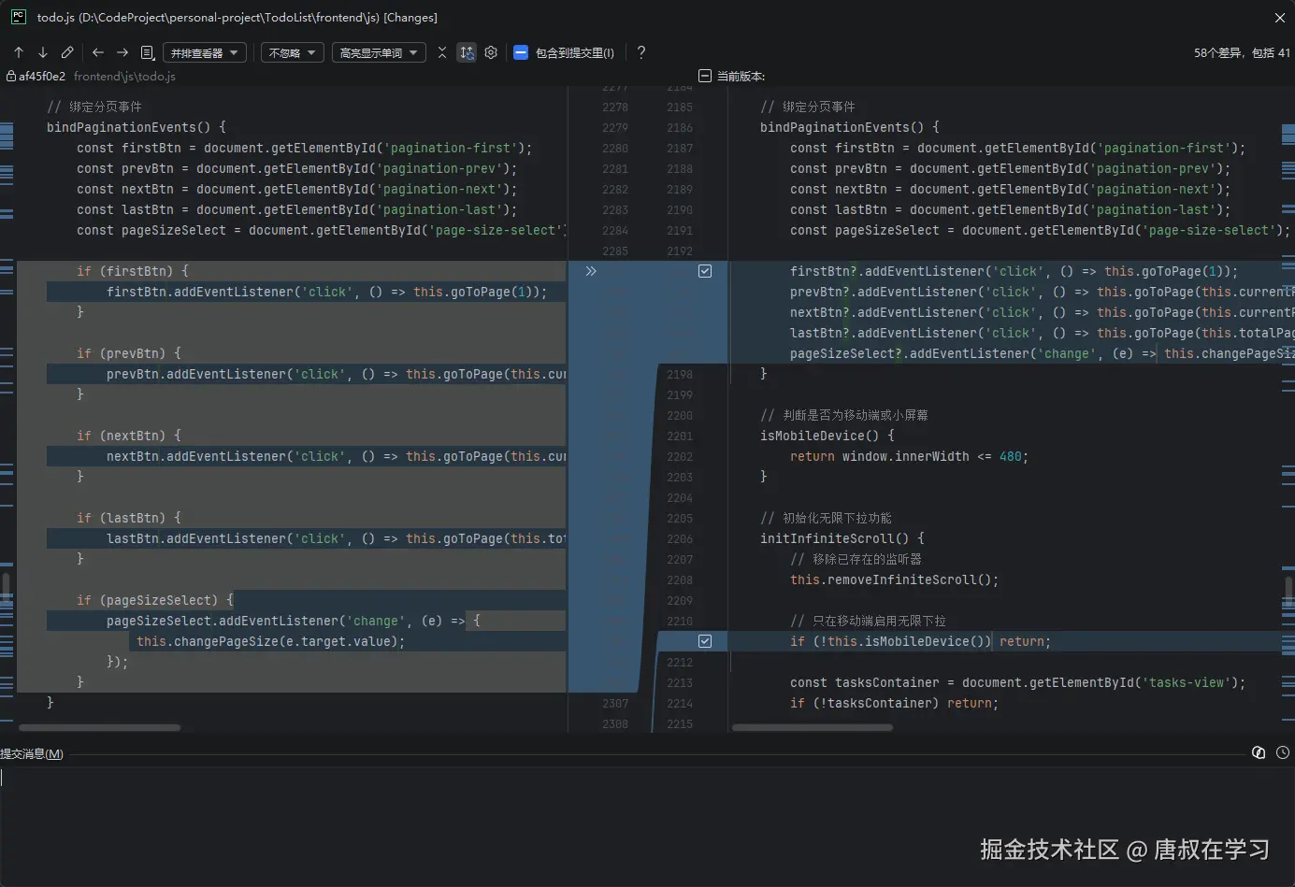Image resolution: width=1295 pixels, height=887 pixels.
Task: Open the 并排查看器 viewer dropdown
Action: [205, 52]
